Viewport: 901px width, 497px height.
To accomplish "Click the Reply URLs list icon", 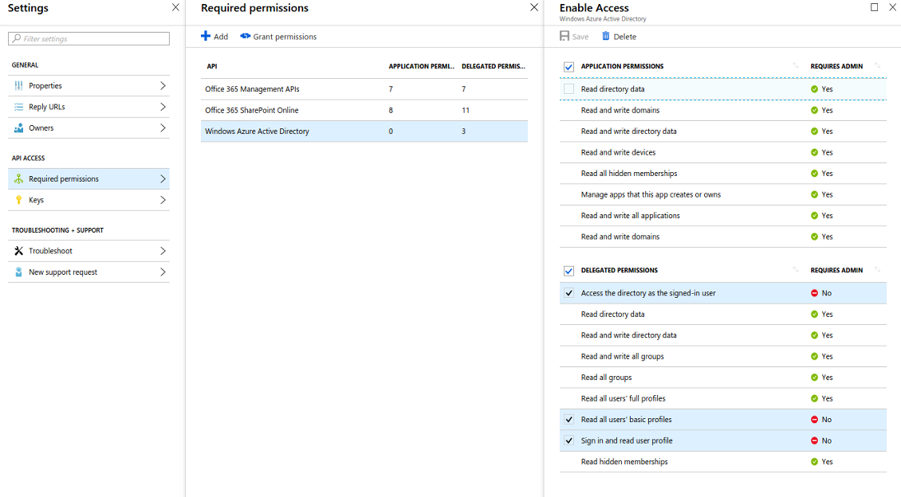I will (x=18, y=107).
